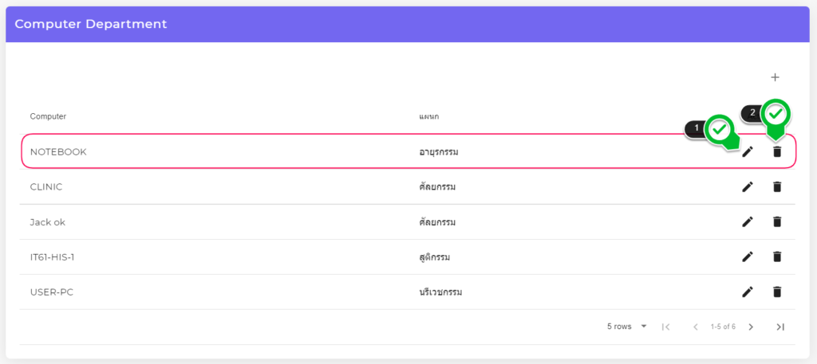Jump to the first page
Viewport: 817px width, 364px height.
coord(666,327)
